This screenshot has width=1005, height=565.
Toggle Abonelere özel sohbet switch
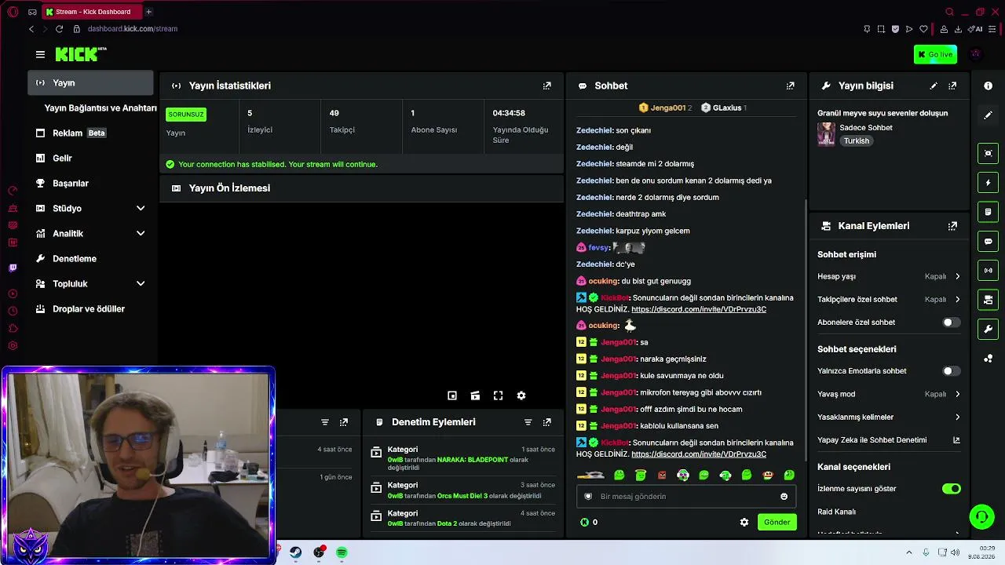pyautogui.click(x=951, y=323)
